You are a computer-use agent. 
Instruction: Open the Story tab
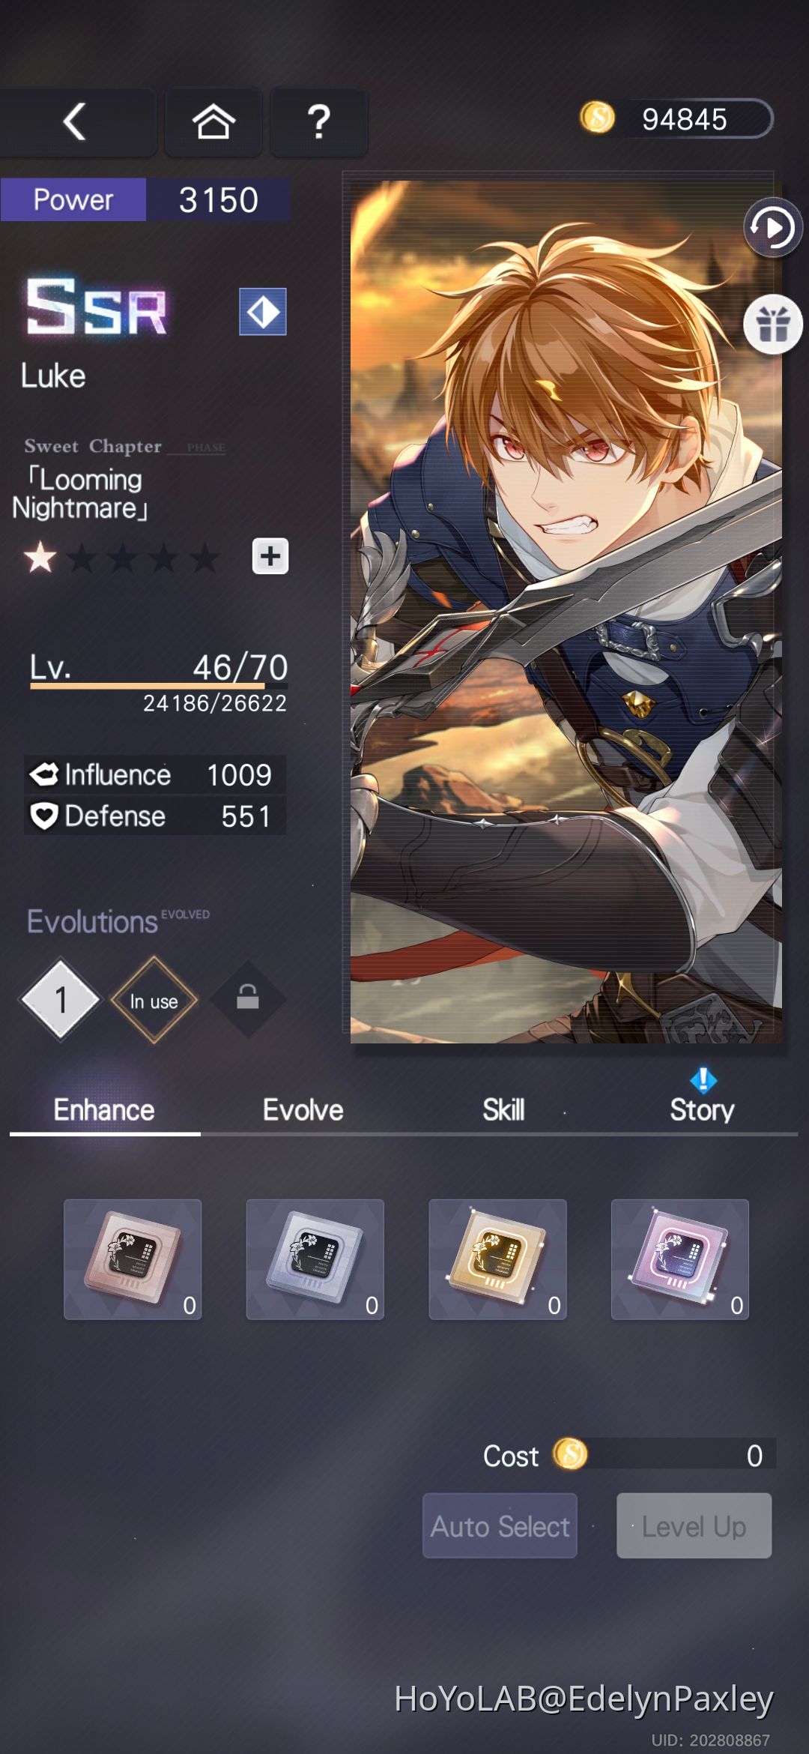tap(702, 1109)
